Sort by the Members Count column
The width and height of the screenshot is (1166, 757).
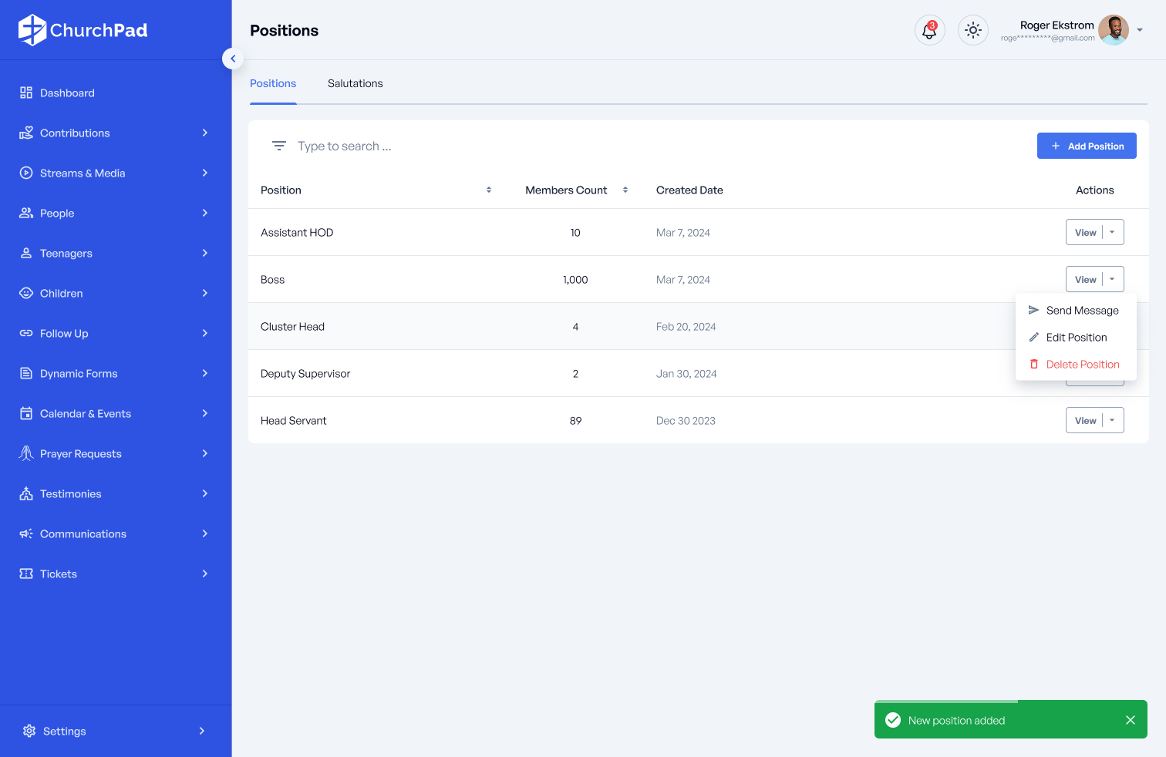coord(625,190)
